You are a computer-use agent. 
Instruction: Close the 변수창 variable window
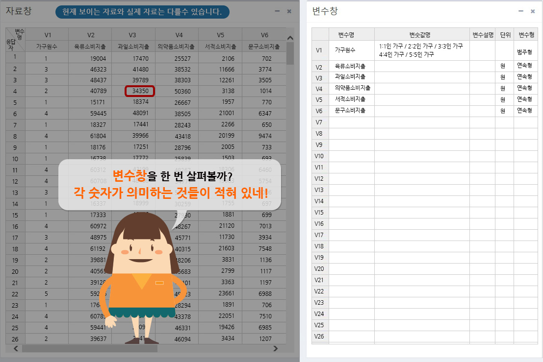(x=533, y=11)
